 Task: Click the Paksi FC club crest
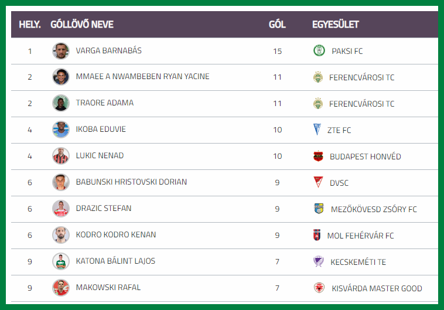coord(319,50)
